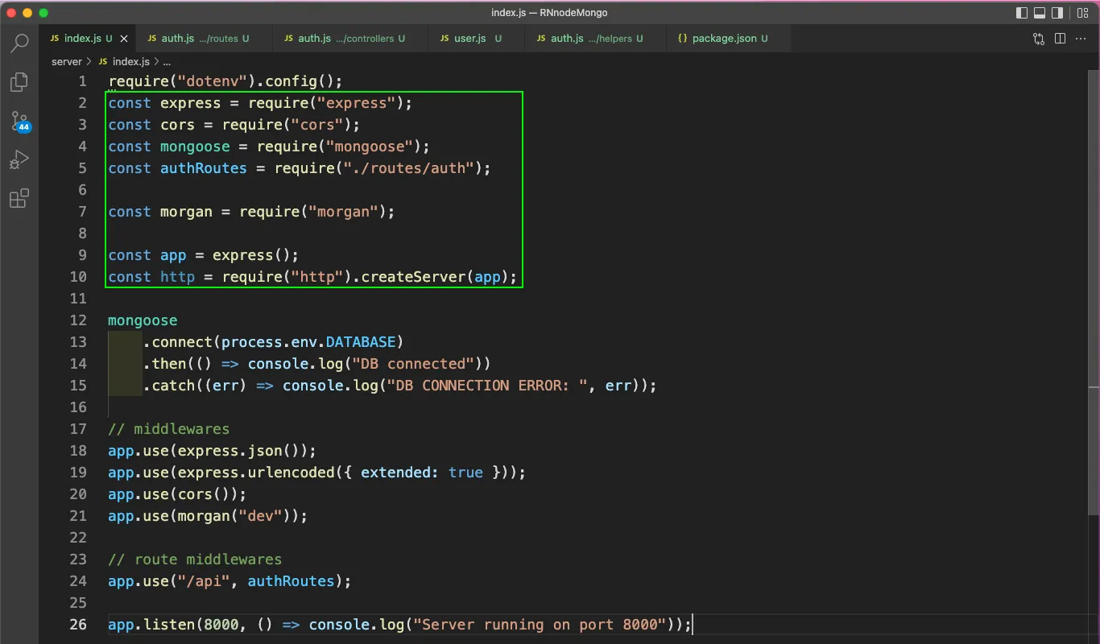Screen dimensions: 1100x644
Task: Click "DATABASE" on line 13
Action: [x=360, y=342]
